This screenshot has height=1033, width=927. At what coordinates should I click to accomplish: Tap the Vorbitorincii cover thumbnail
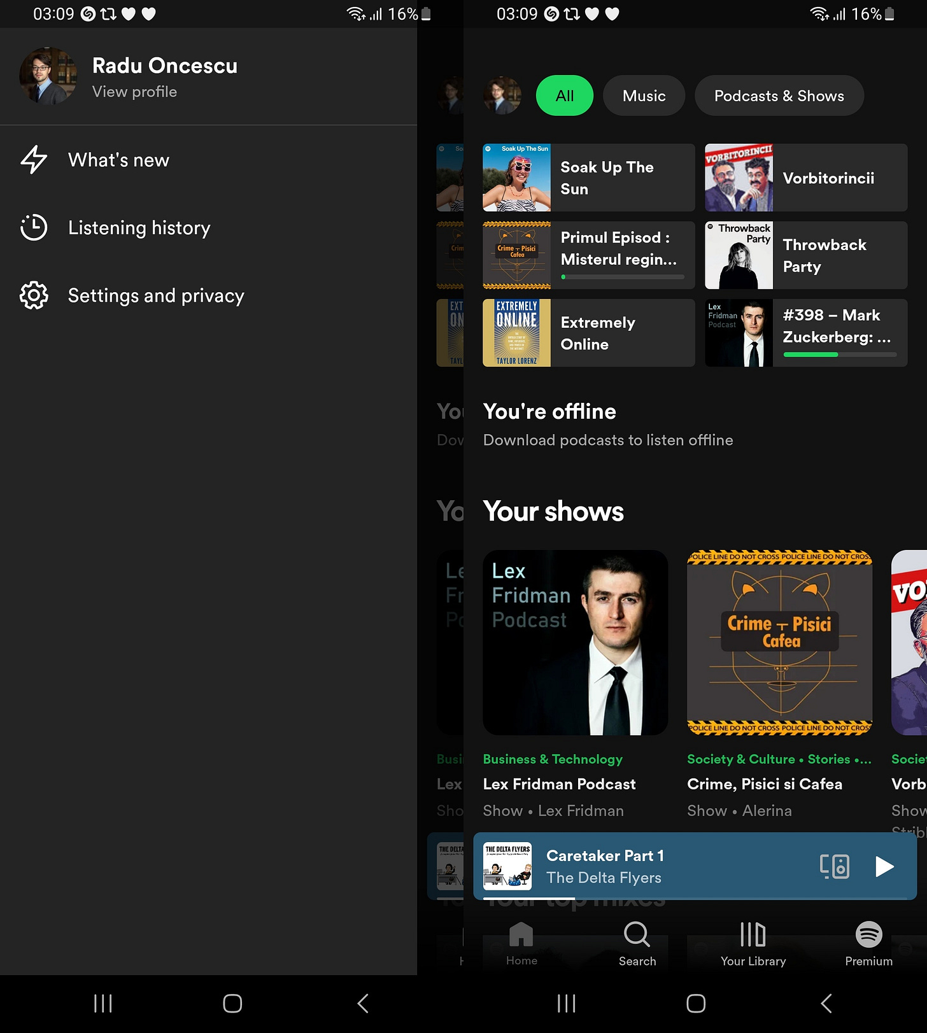click(x=739, y=178)
